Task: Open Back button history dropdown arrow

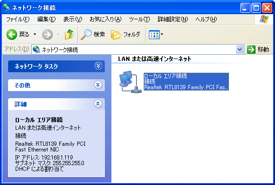Action: [x=35, y=34]
